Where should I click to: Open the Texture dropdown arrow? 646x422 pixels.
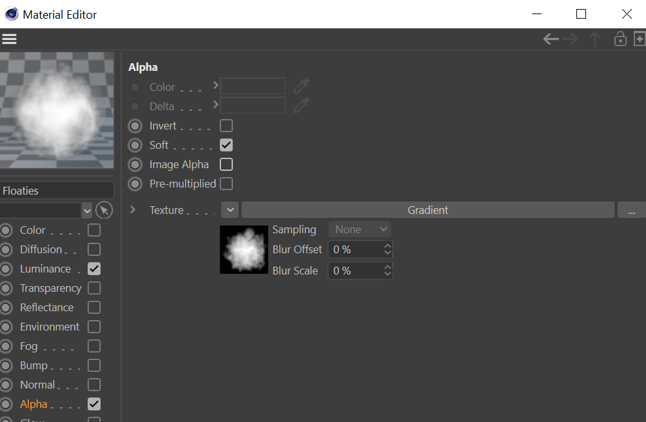[230, 210]
